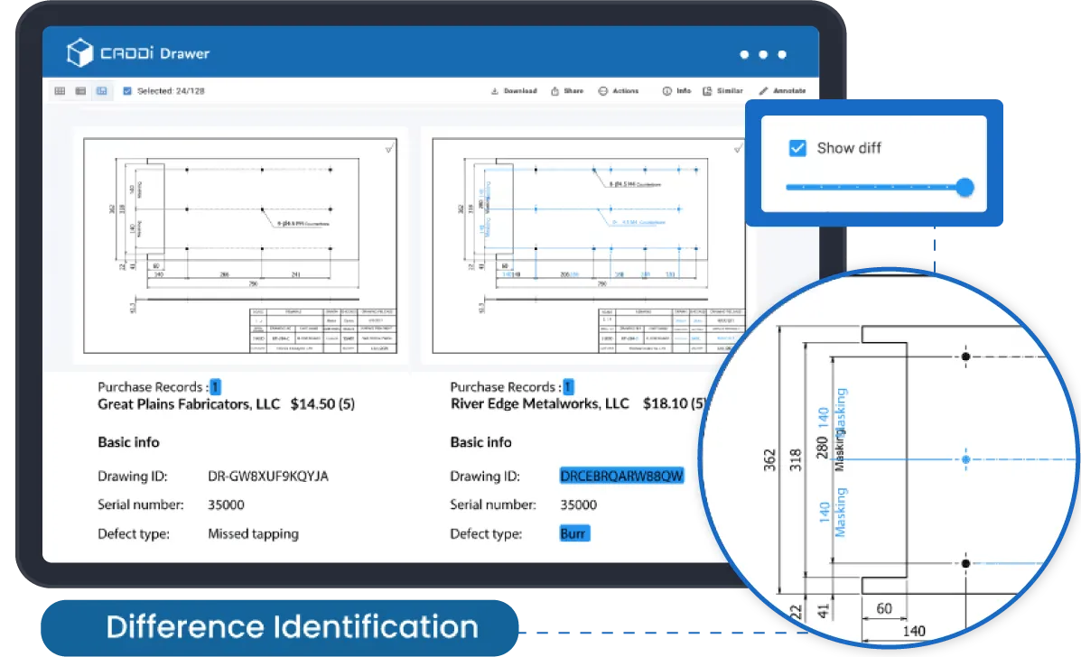This screenshot has height=657, width=1081.
Task: Click the Annotate label
Action: pos(789,91)
